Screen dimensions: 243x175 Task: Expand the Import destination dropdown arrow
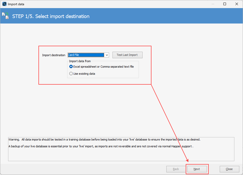click(x=107, y=55)
